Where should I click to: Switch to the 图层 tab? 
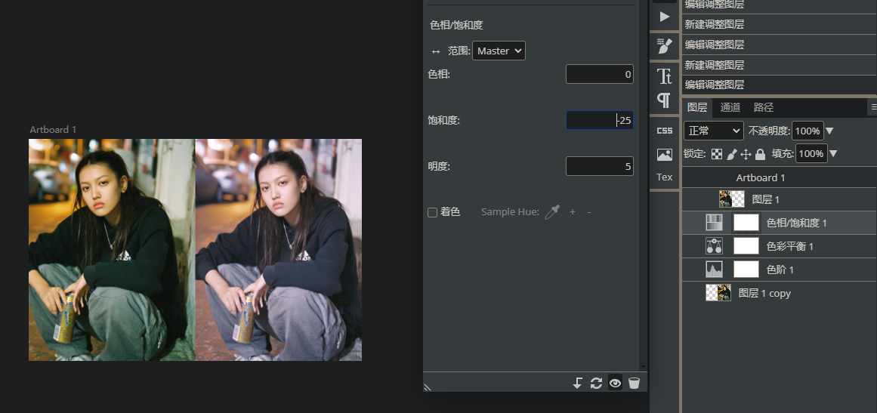point(697,107)
